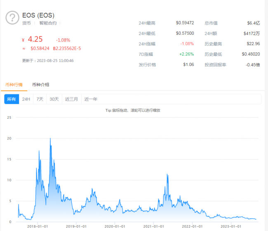Click the chart tip text about zooming

(133, 110)
